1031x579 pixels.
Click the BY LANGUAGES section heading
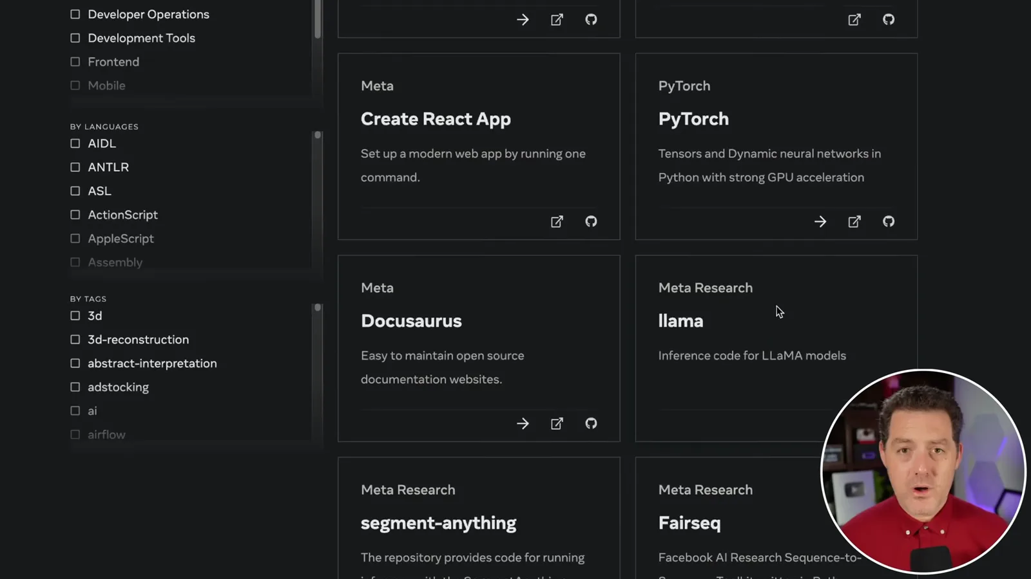tap(104, 127)
